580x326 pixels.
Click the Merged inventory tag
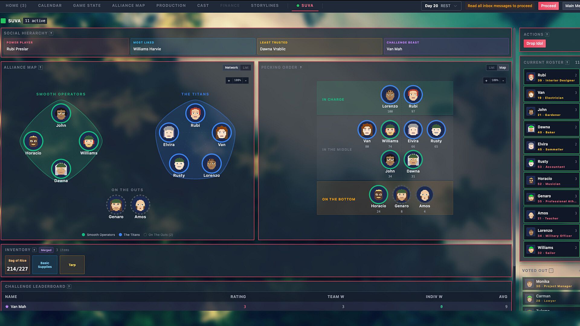pyautogui.click(x=46, y=250)
